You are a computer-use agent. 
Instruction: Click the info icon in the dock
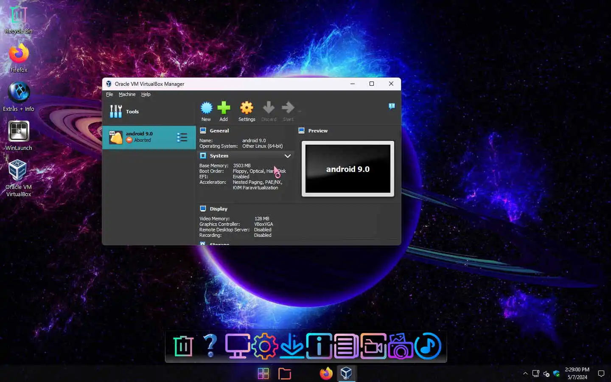(x=319, y=346)
